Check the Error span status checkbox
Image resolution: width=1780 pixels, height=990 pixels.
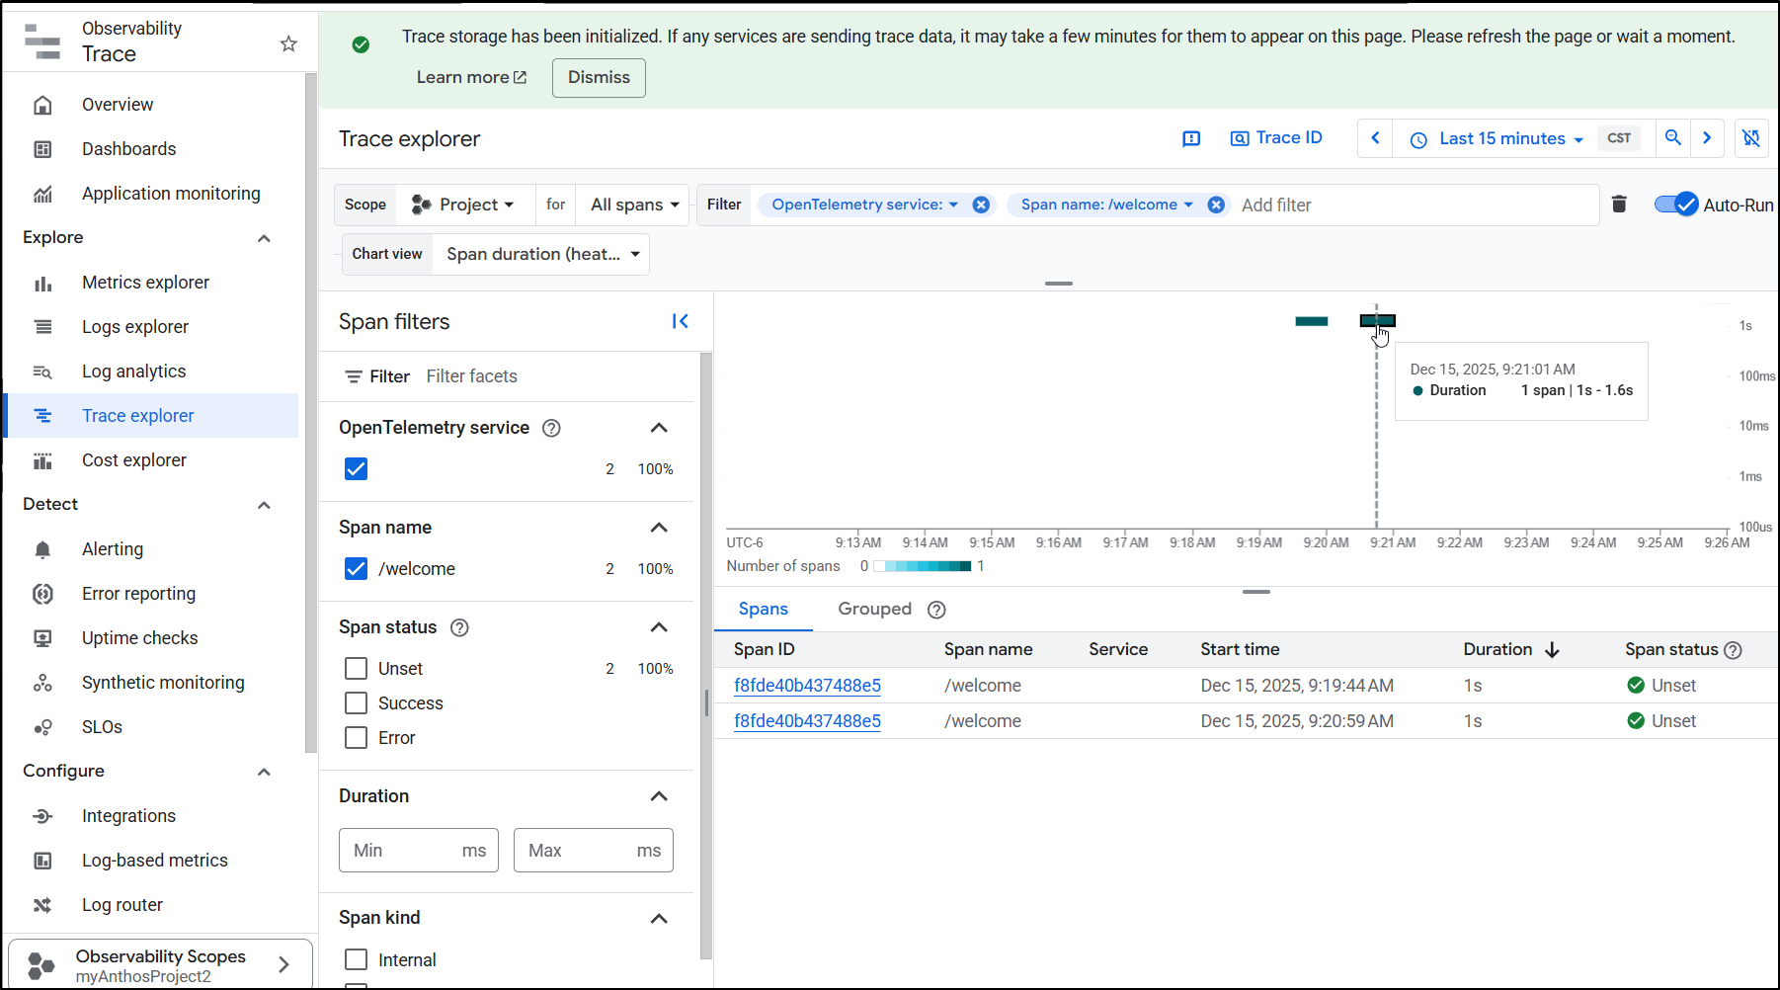click(x=357, y=738)
